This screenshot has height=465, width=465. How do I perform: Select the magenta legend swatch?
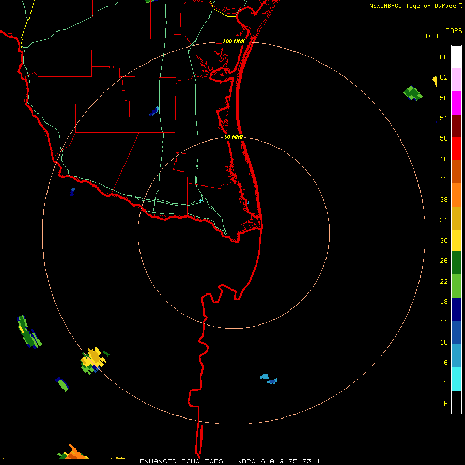(x=456, y=103)
